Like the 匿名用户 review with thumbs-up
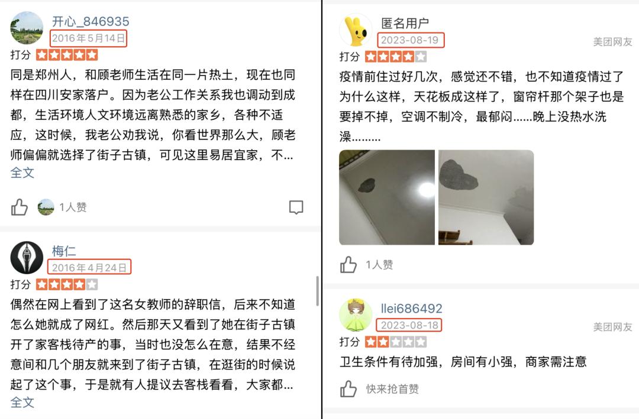The width and height of the screenshot is (639, 419). (348, 265)
